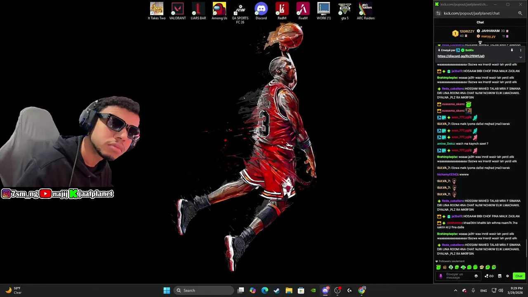
Task: Click the message field Envoyer un message
Action: [457, 276]
